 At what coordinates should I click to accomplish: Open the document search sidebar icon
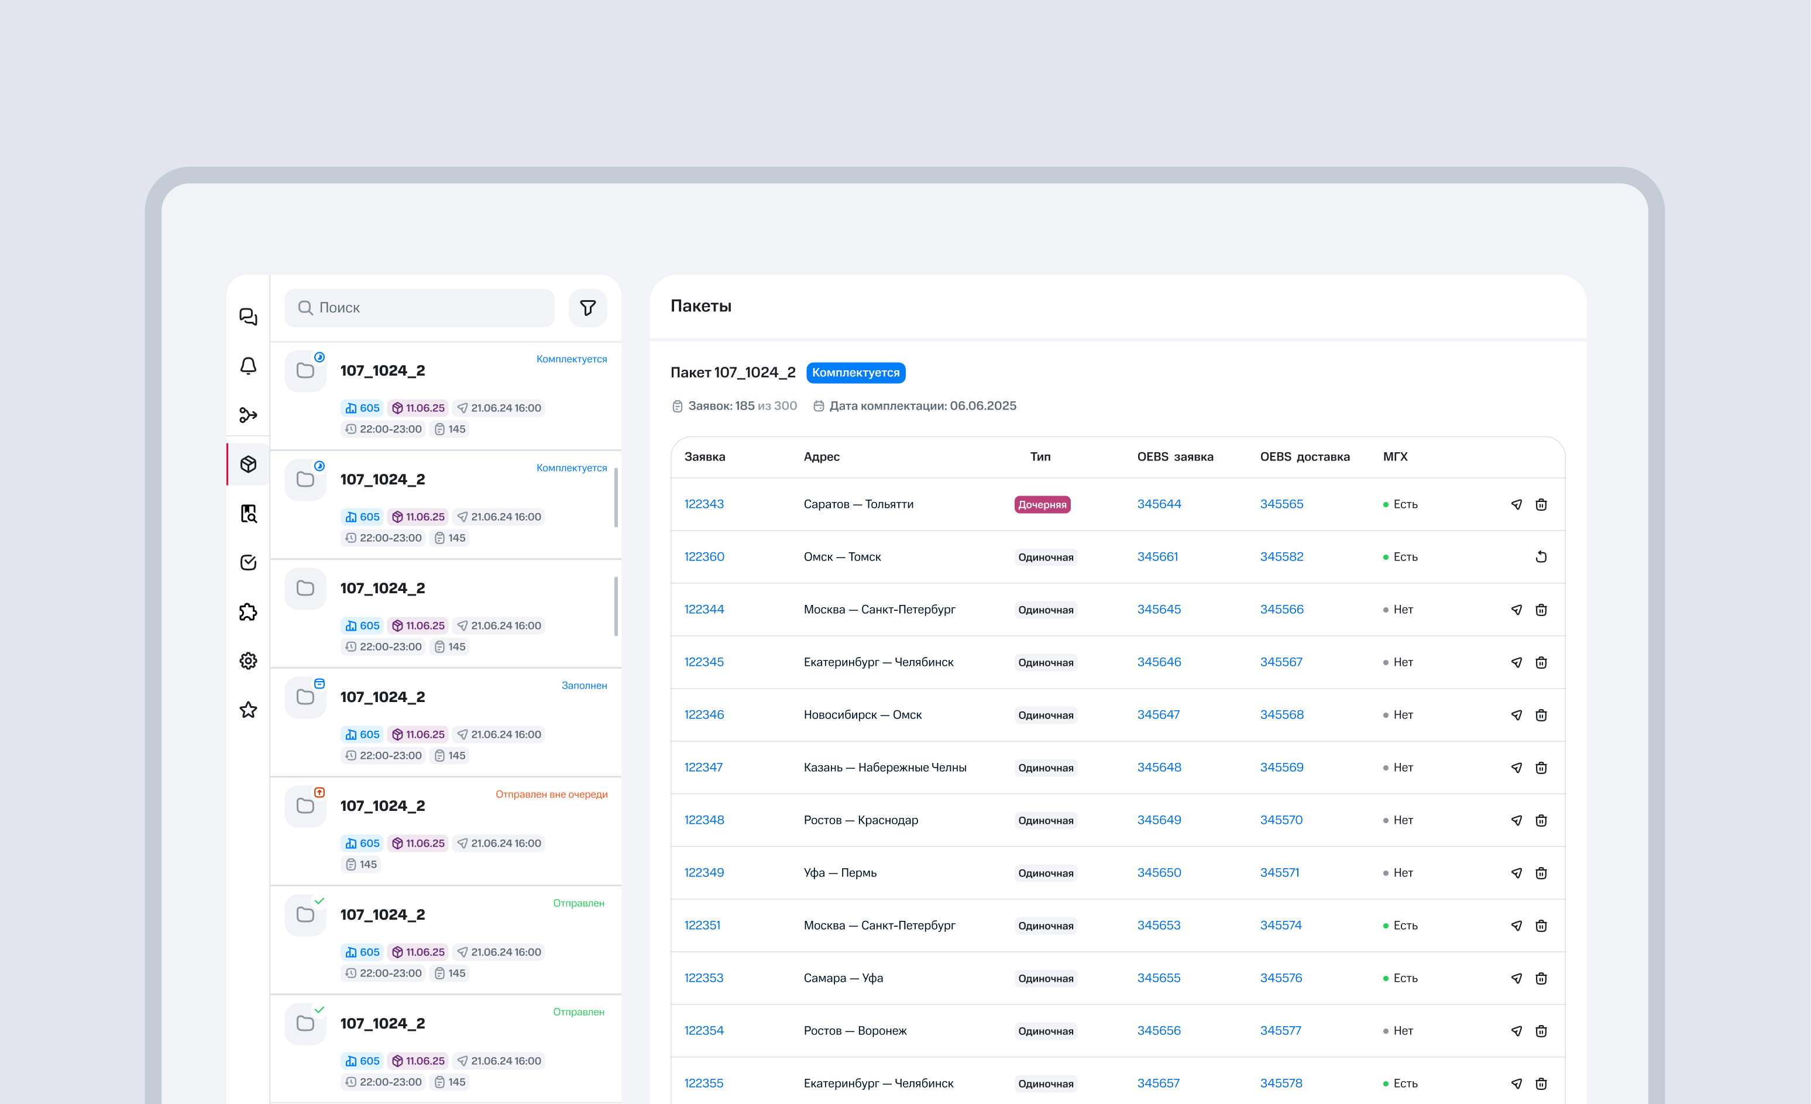tap(249, 514)
